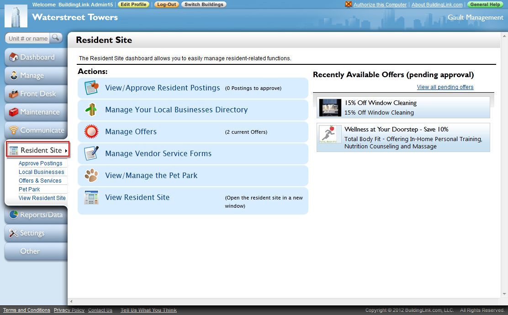Click the Log-Out button
The width and height of the screenshot is (508, 315).
167,5
